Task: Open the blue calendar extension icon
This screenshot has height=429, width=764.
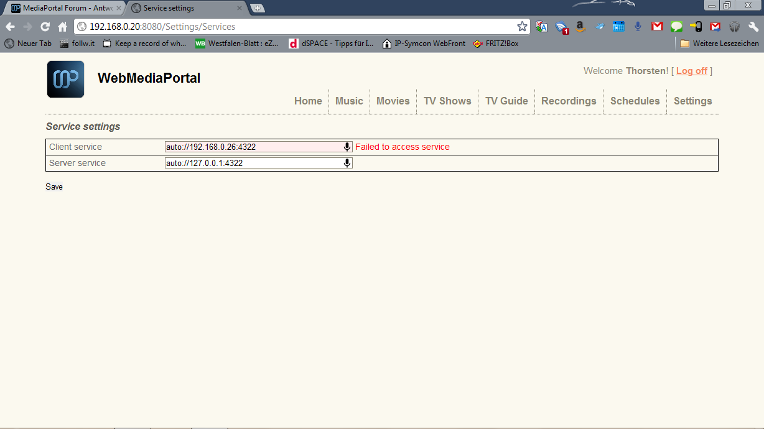Action: pyautogui.click(x=618, y=27)
